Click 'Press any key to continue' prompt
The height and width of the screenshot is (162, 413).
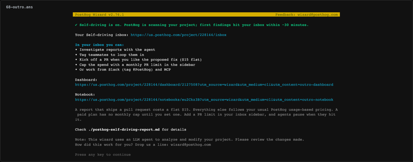pos(103,155)
